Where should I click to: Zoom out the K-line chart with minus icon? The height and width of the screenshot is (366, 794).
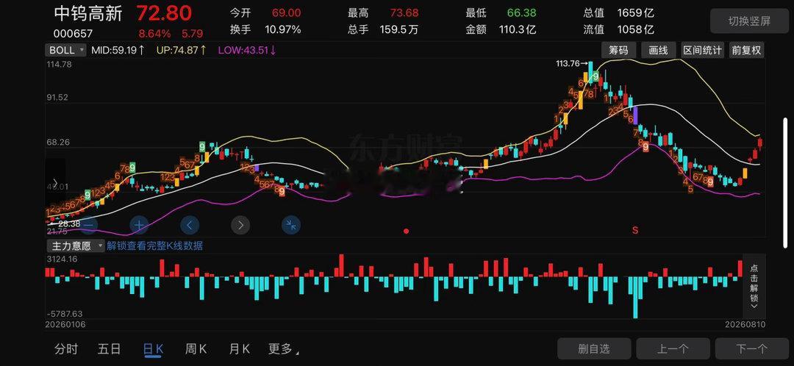(x=89, y=224)
